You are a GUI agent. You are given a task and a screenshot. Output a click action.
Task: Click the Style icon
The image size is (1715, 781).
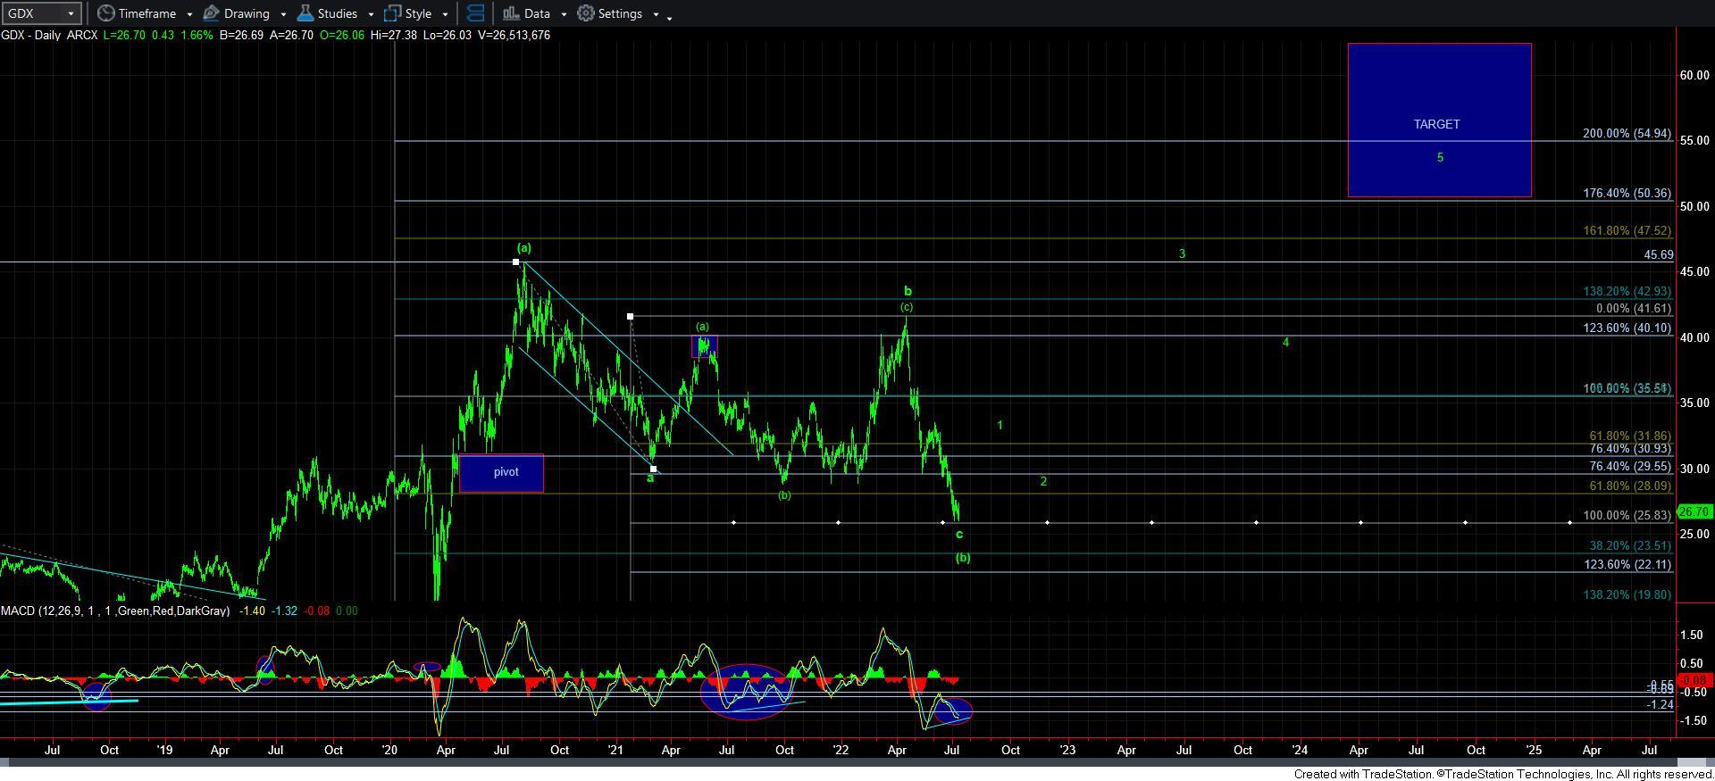tap(392, 13)
